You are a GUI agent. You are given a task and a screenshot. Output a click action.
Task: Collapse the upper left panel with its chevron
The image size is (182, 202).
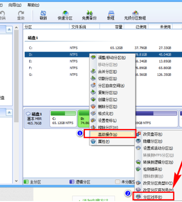click(x=9, y=30)
